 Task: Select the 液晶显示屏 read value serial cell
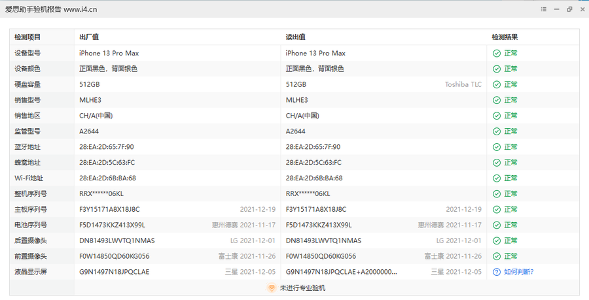click(341, 272)
